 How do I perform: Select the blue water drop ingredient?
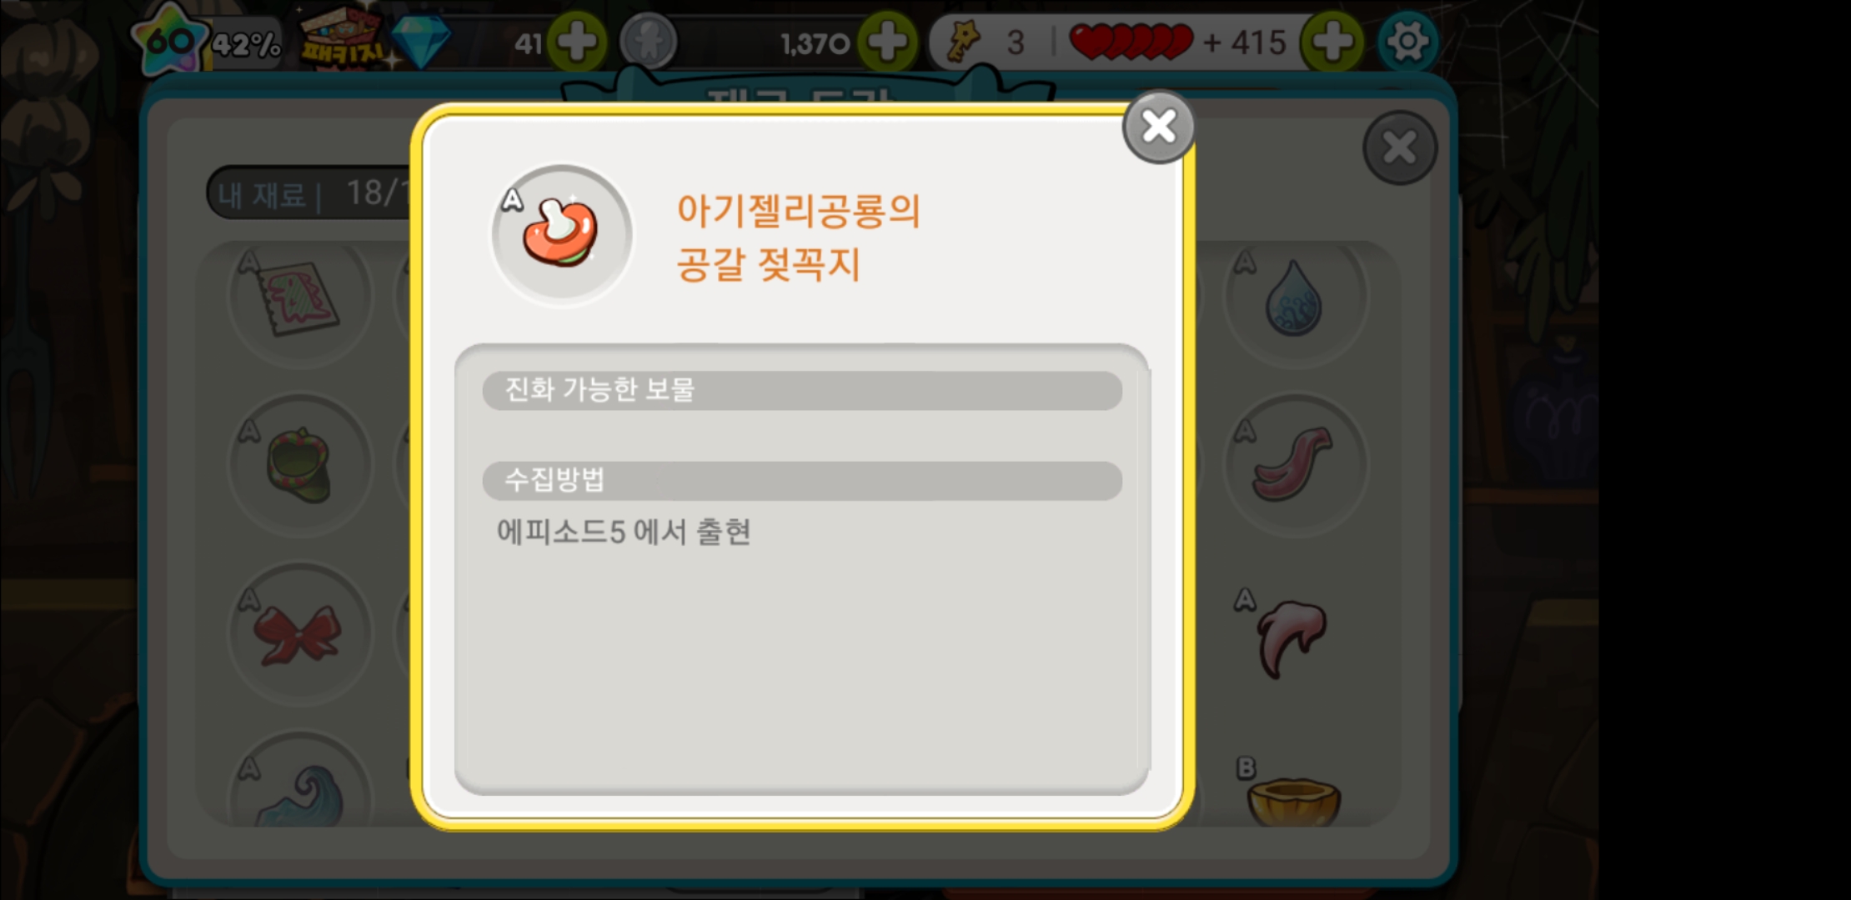[1294, 298]
